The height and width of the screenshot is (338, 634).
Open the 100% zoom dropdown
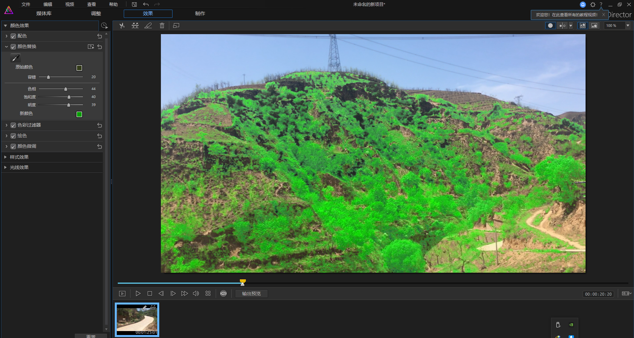(627, 26)
